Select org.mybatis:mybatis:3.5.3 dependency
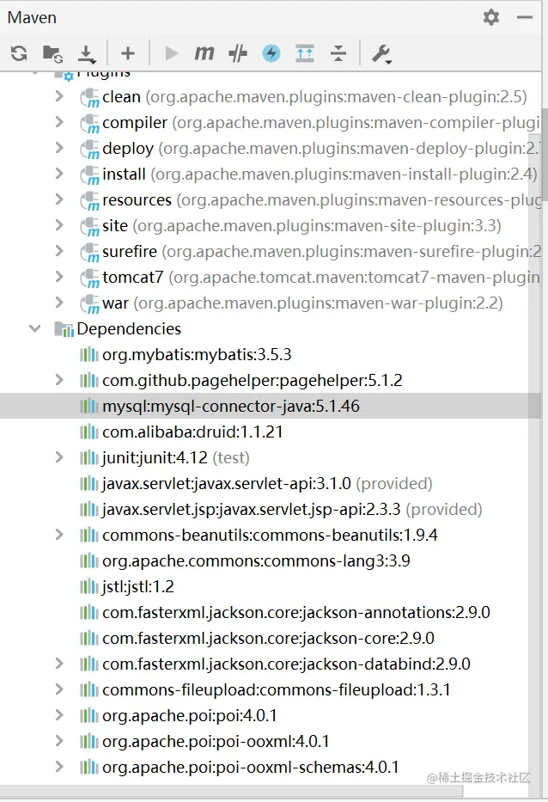Image resolution: width=548 pixels, height=802 pixels. coord(197,354)
